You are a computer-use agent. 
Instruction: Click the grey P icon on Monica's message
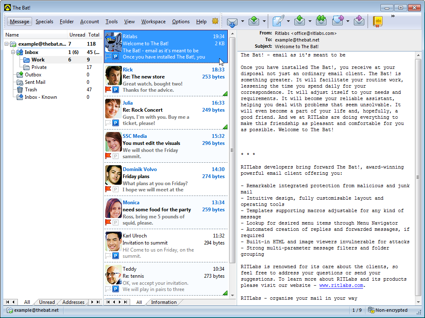pos(116,223)
